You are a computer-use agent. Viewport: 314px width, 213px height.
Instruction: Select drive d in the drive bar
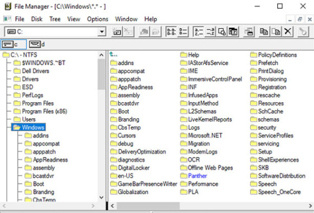point(37,44)
